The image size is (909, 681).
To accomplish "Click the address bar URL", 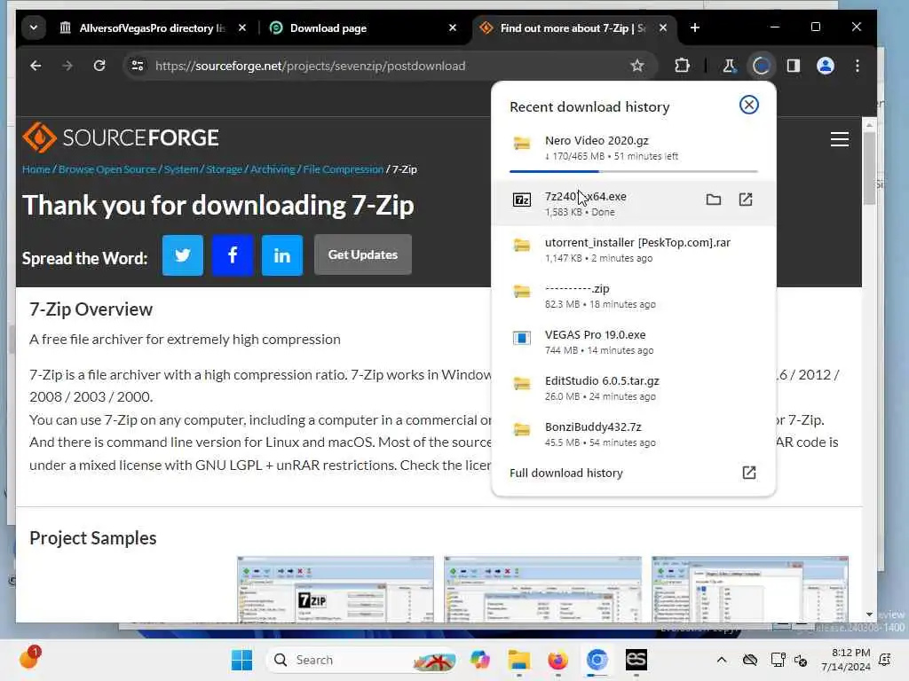I will (x=310, y=66).
